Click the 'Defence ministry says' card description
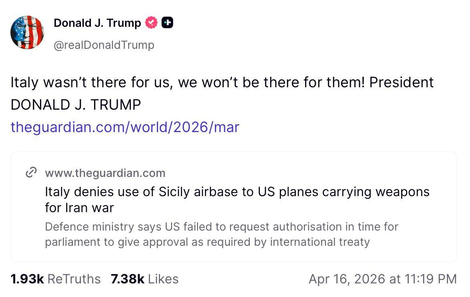This screenshot has height=297, width=470. [x=221, y=234]
